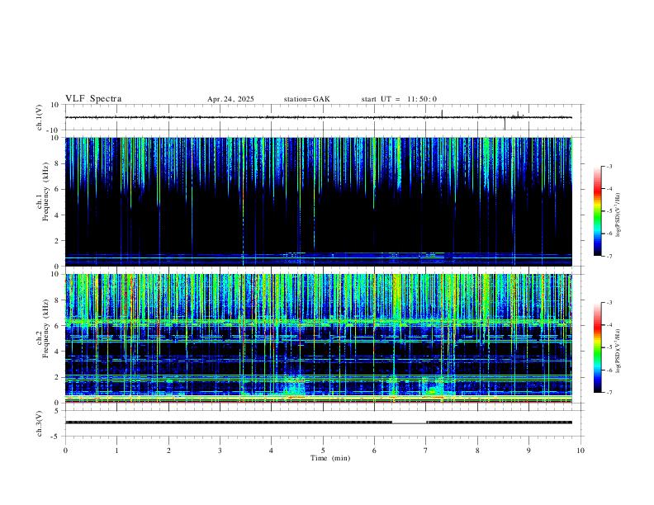
Task: Click the "VLF Spectra" plot title
Action: (93, 99)
